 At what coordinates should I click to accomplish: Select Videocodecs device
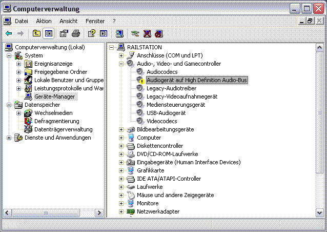pos(162,121)
